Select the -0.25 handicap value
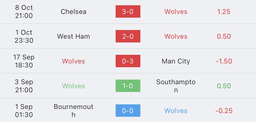 point(224,111)
